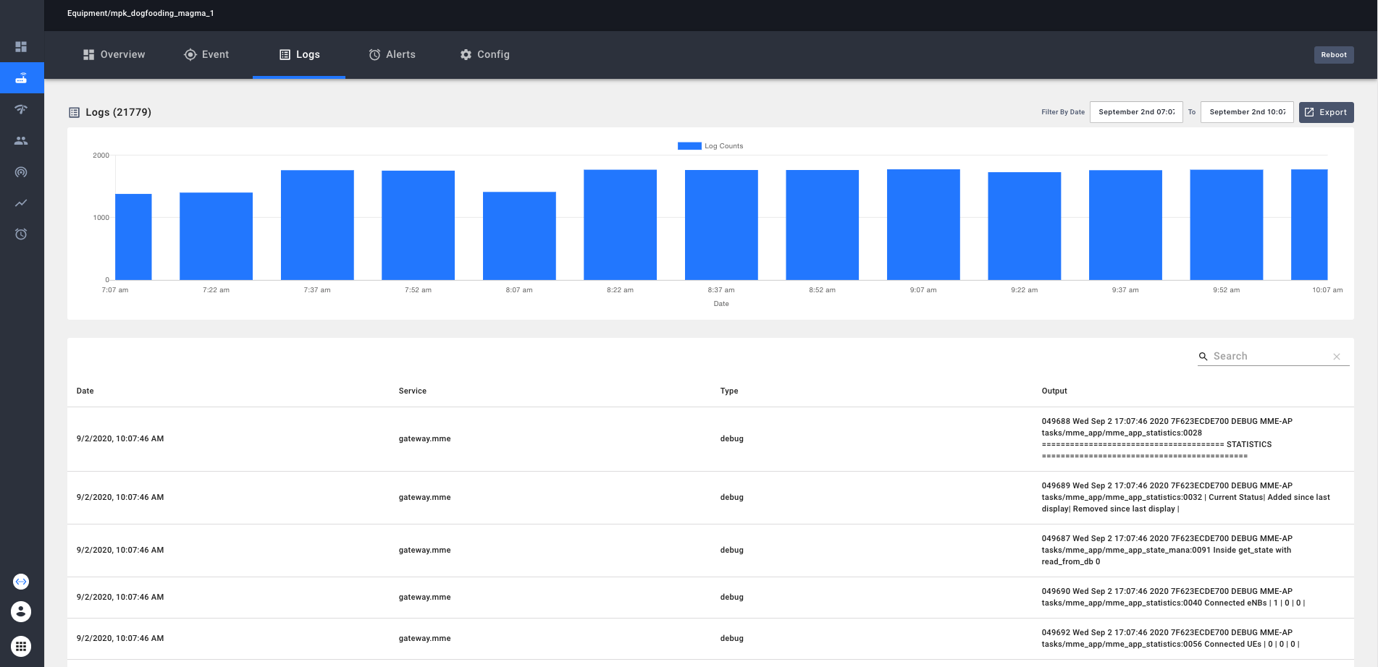Open the Config tab
Viewport: 1378px width, 667px height.
(485, 55)
